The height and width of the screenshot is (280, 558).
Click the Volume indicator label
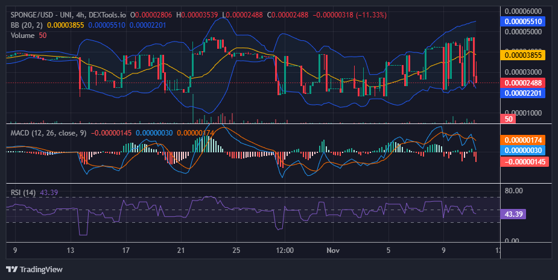[x=22, y=36]
